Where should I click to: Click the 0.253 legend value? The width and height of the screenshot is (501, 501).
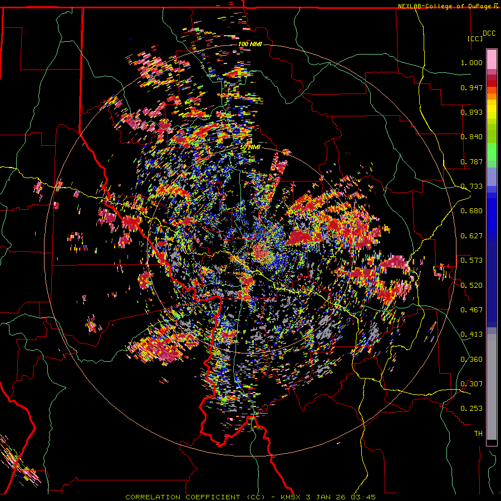coord(471,409)
